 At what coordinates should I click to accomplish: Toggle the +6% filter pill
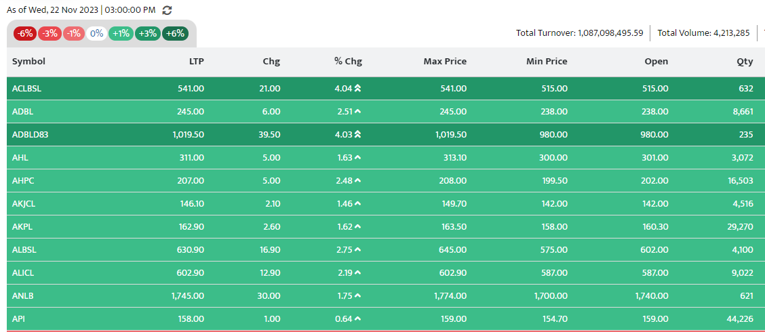[175, 34]
